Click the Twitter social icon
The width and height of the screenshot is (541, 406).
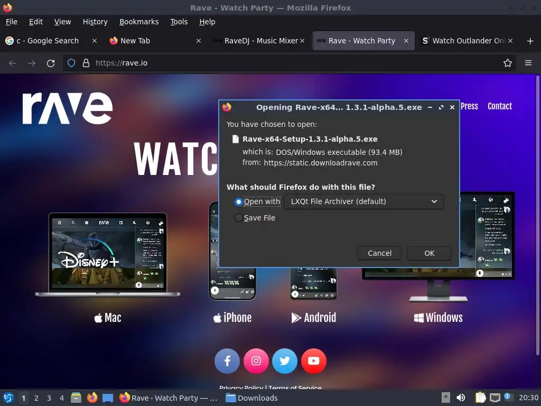[x=285, y=361]
